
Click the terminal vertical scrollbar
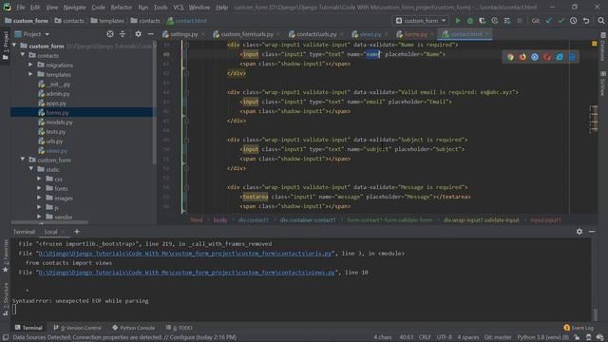click(x=596, y=313)
